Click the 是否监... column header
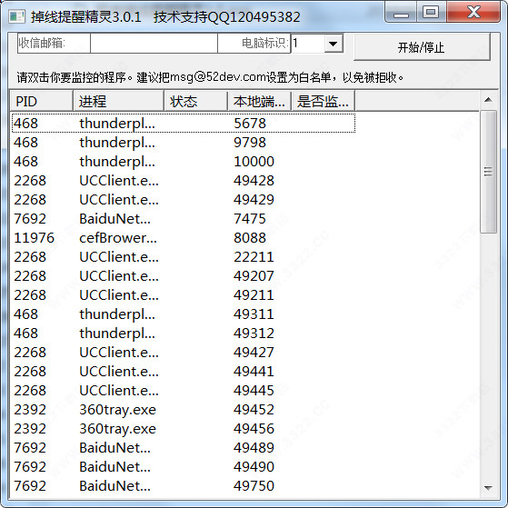The height and width of the screenshot is (508, 508). [x=323, y=101]
